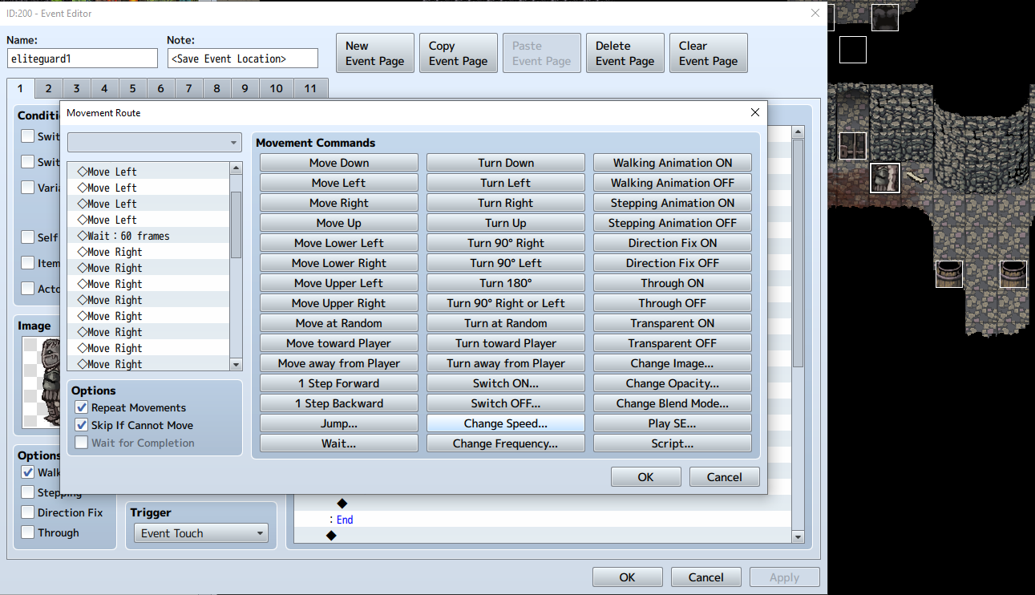Open the Play SE... command
The image size is (1035, 595).
673,423
